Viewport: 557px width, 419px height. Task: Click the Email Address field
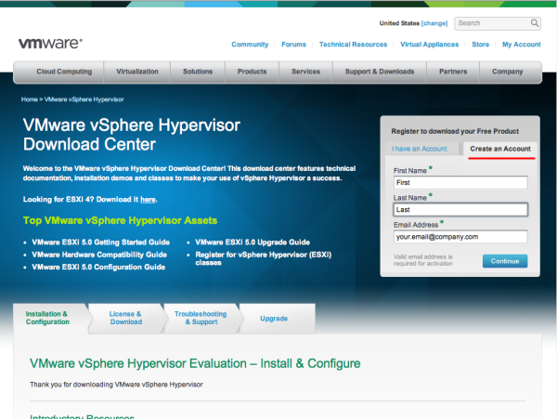(460, 237)
